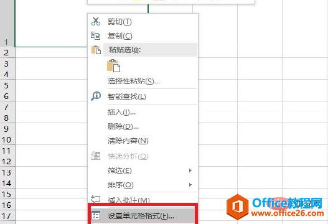Click the Quick Analysis icon
The width and height of the screenshot is (328, 224).
tap(96, 156)
